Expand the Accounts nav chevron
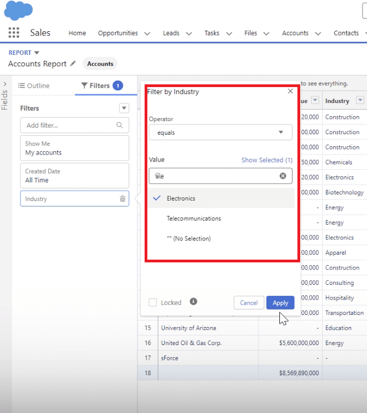Screen dimensions: 367x413 coord(318,33)
